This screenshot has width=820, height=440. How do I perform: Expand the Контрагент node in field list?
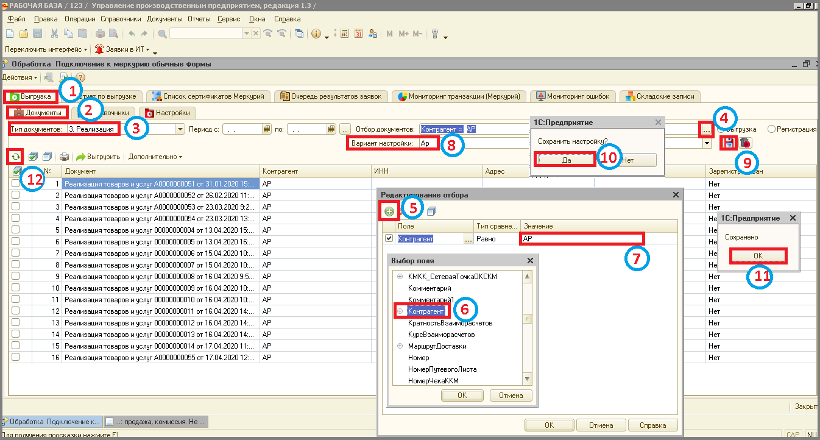point(400,311)
